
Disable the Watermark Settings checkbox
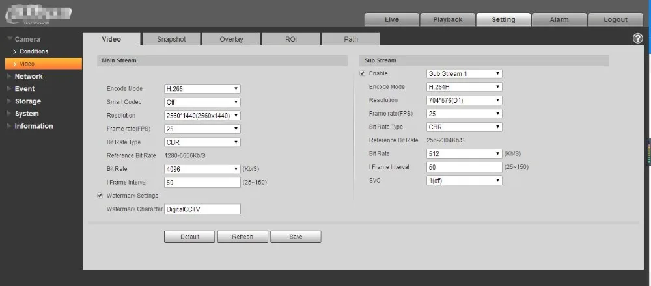tap(100, 196)
